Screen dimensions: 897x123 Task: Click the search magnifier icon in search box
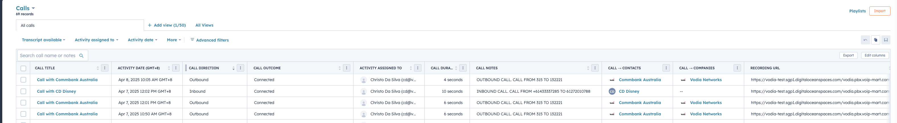(81, 56)
